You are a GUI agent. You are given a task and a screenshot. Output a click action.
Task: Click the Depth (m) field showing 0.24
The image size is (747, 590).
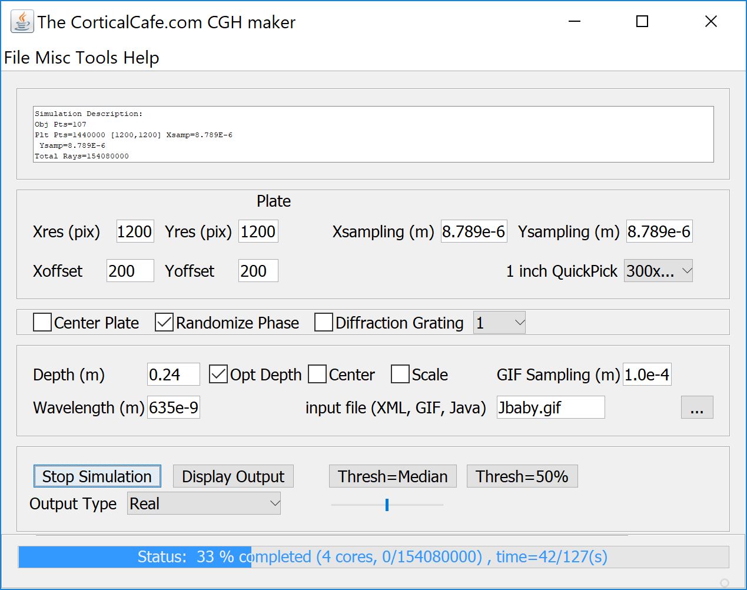click(174, 374)
